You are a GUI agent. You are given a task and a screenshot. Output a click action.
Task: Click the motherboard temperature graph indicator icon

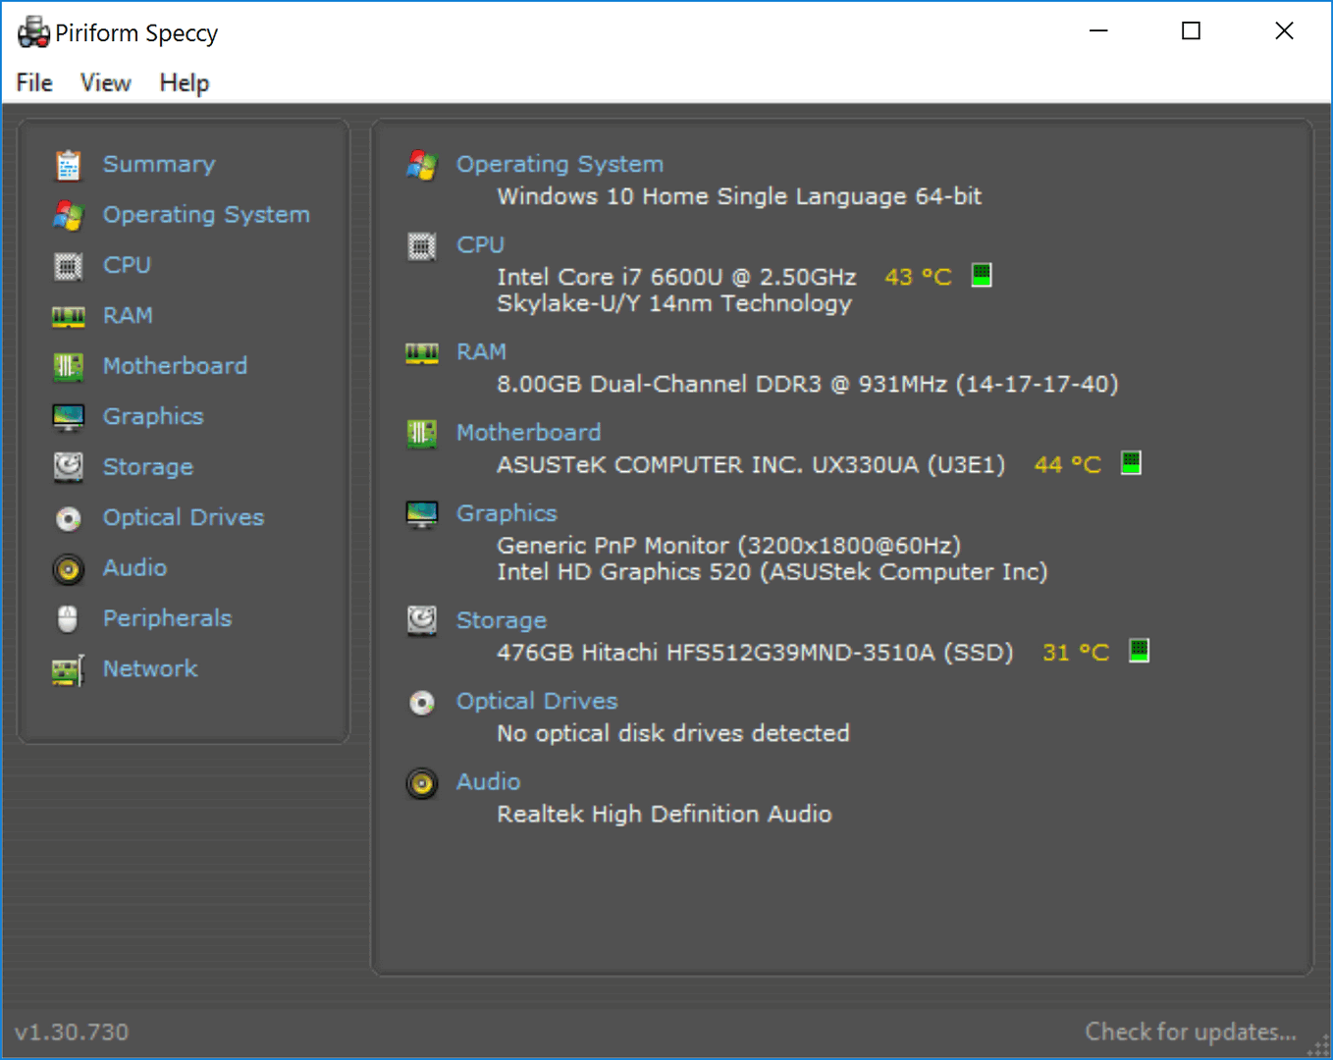(x=1131, y=463)
